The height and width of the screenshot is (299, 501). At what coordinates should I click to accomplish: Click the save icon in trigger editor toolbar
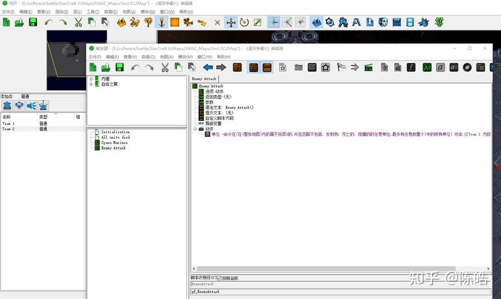tap(120, 68)
